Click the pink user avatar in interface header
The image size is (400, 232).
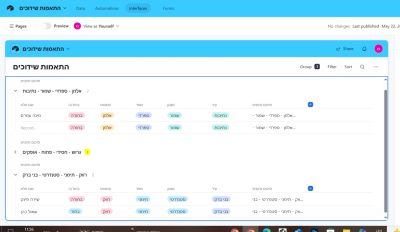point(378,49)
